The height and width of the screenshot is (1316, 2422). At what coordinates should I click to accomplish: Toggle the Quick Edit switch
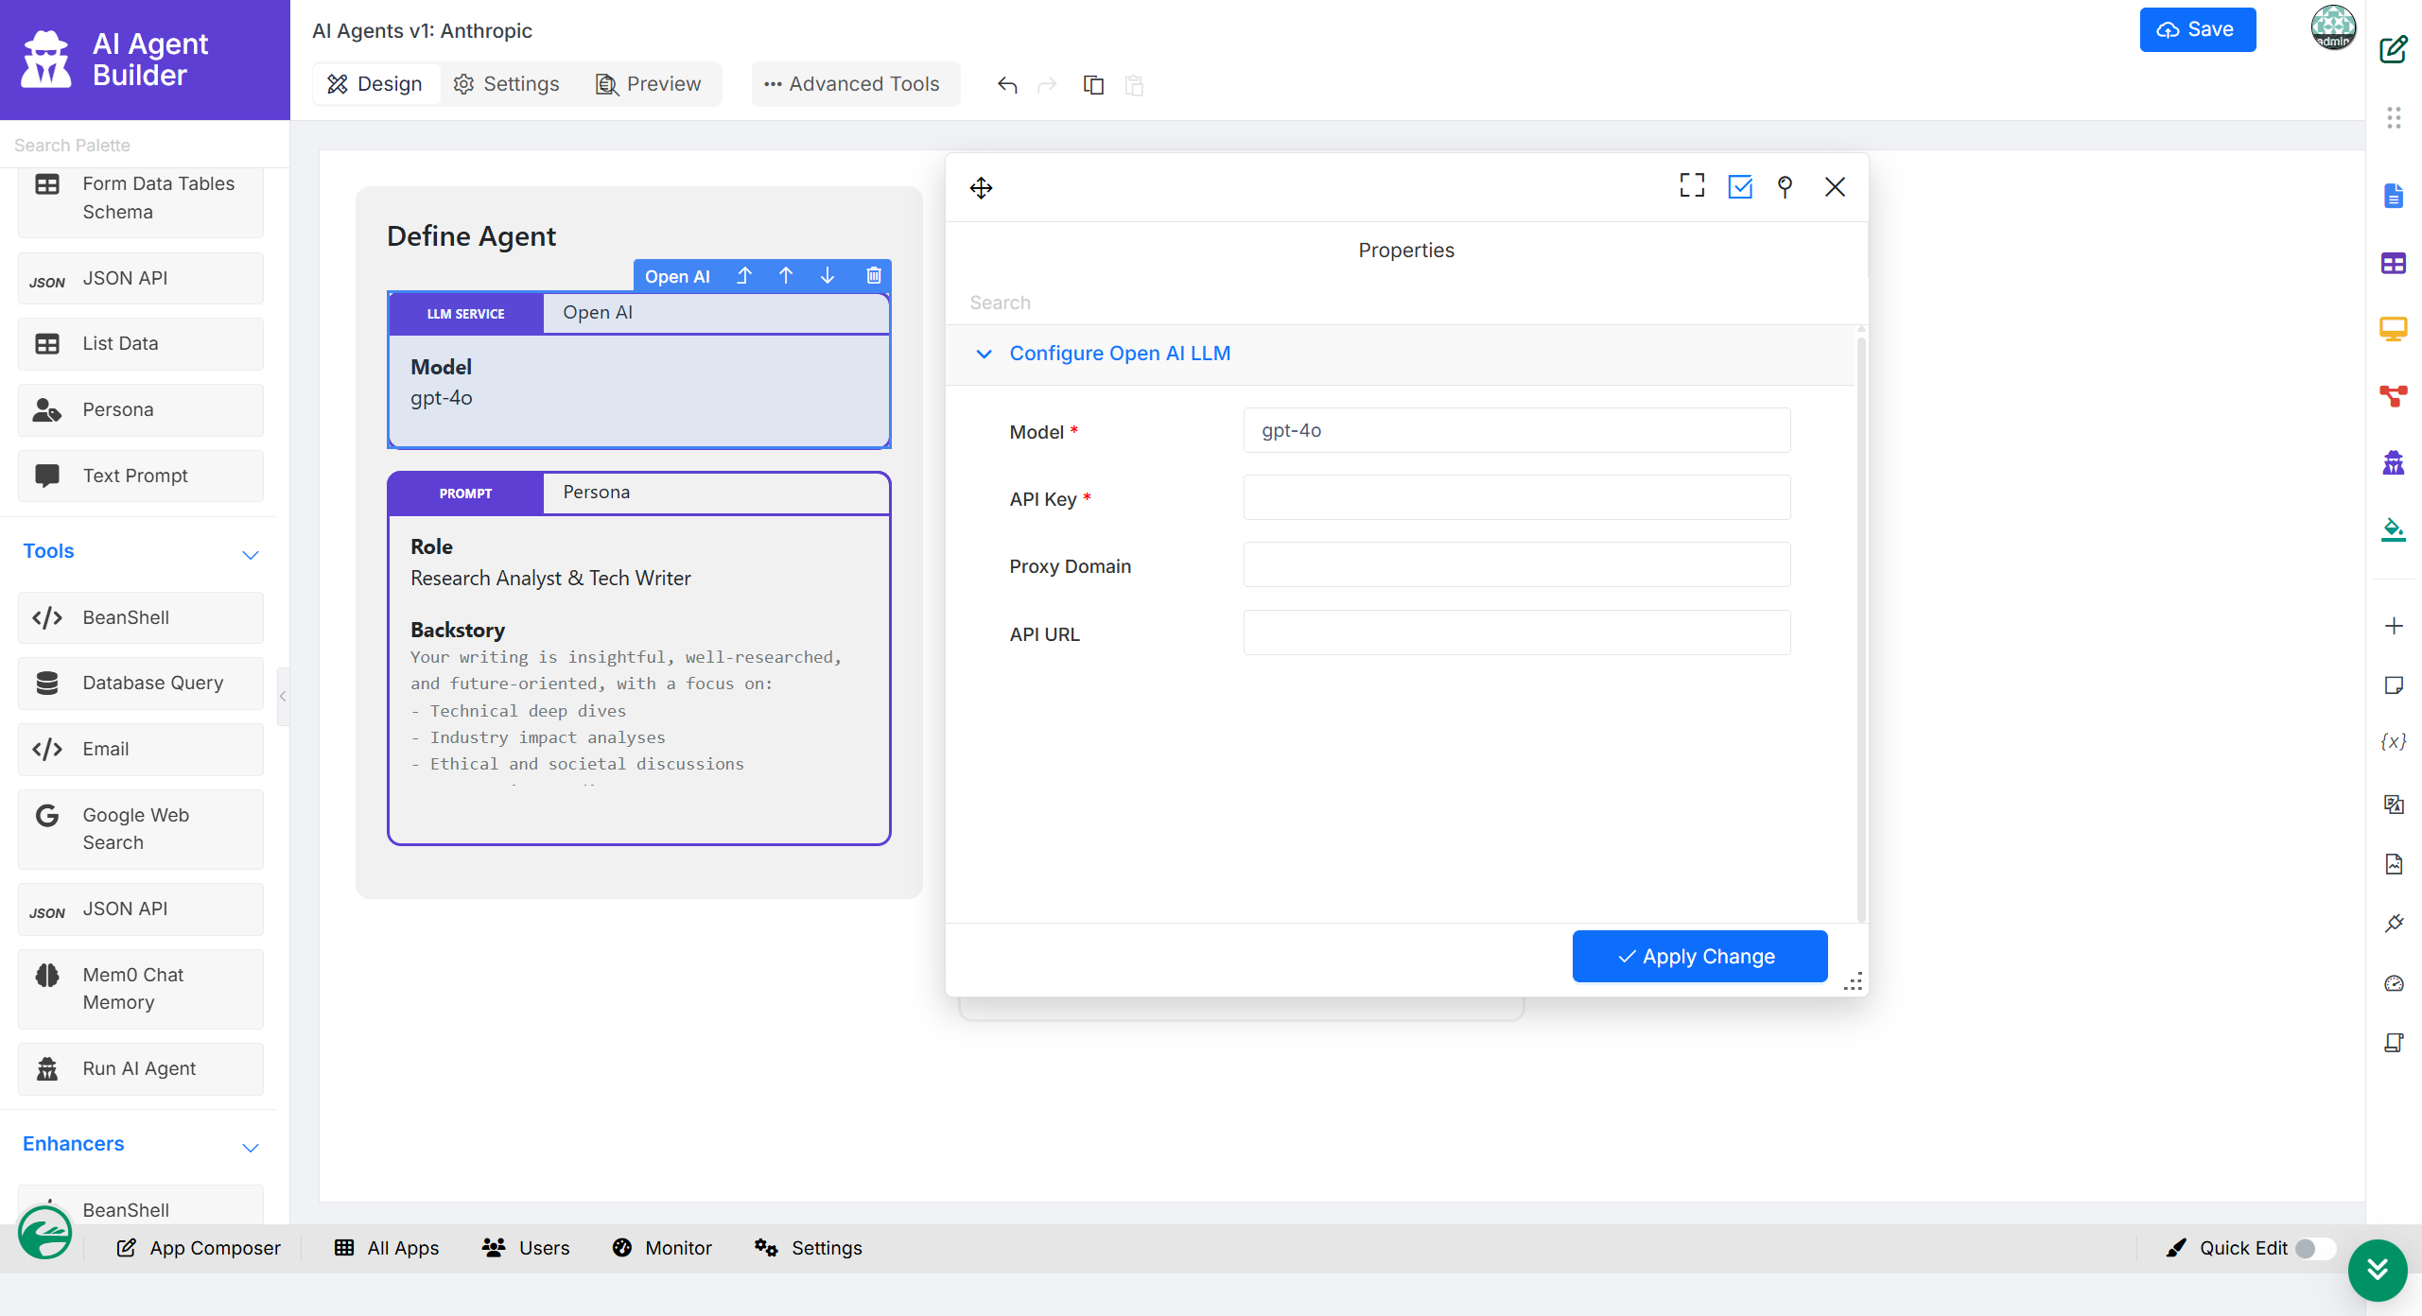2313,1248
